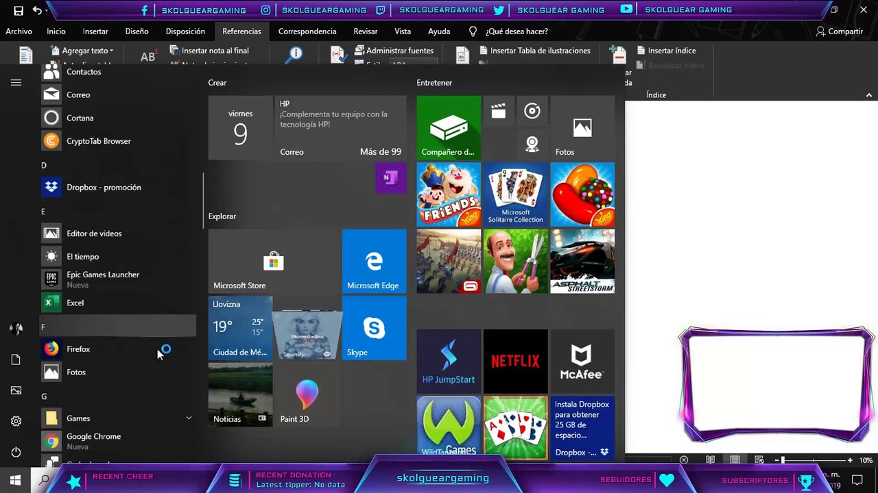Image resolution: width=878 pixels, height=493 pixels.
Task: Expand the Start menu hamburger button
Action: 16,83
